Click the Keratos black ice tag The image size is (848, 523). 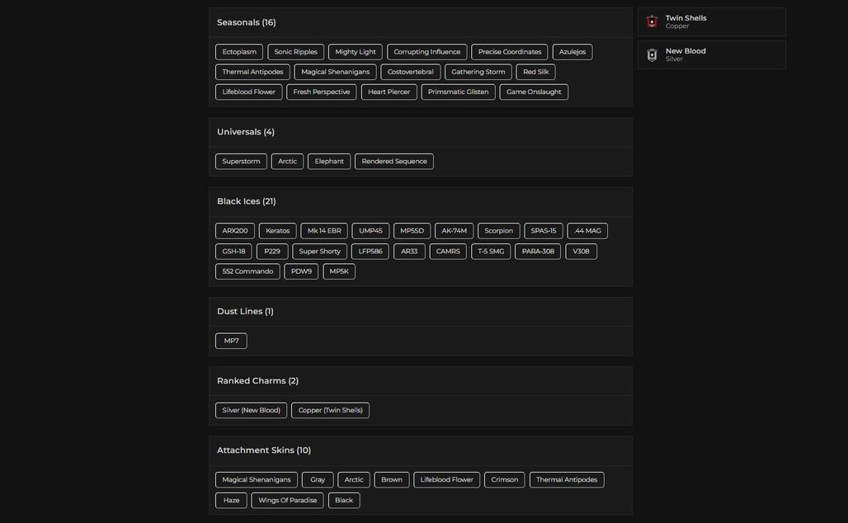[x=277, y=231]
